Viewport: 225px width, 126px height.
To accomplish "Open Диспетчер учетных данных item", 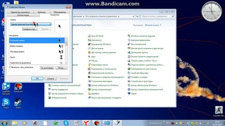I will [102, 52].
